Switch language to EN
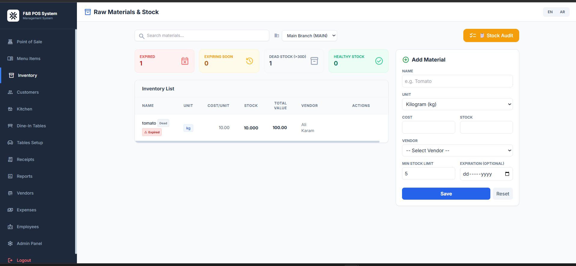 (x=550, y=12)
